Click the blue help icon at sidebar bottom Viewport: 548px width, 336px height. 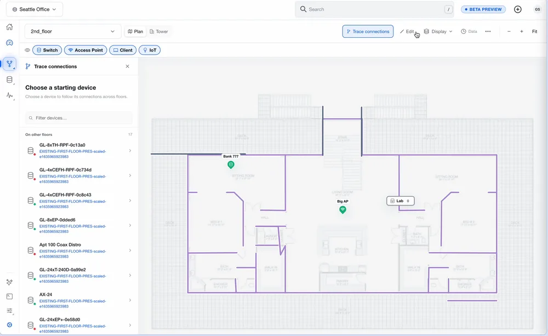pyautogui.click(x=9, y=325)
